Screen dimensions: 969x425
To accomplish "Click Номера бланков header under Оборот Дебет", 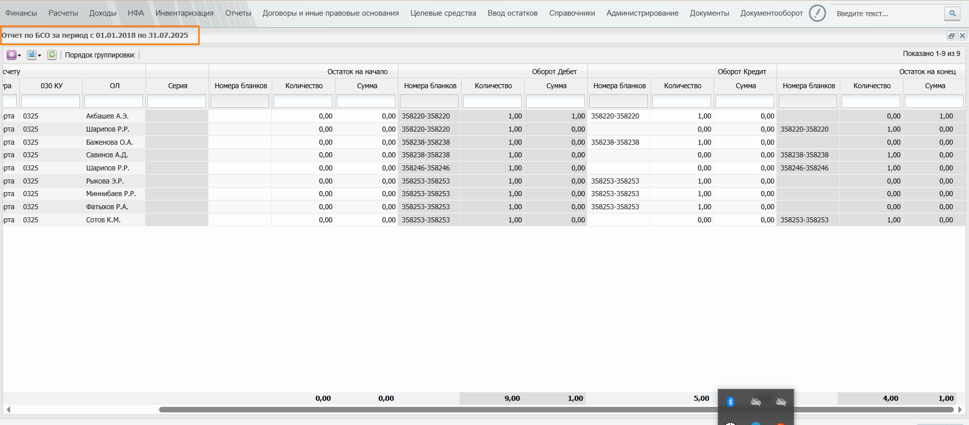I will point(430,86).
